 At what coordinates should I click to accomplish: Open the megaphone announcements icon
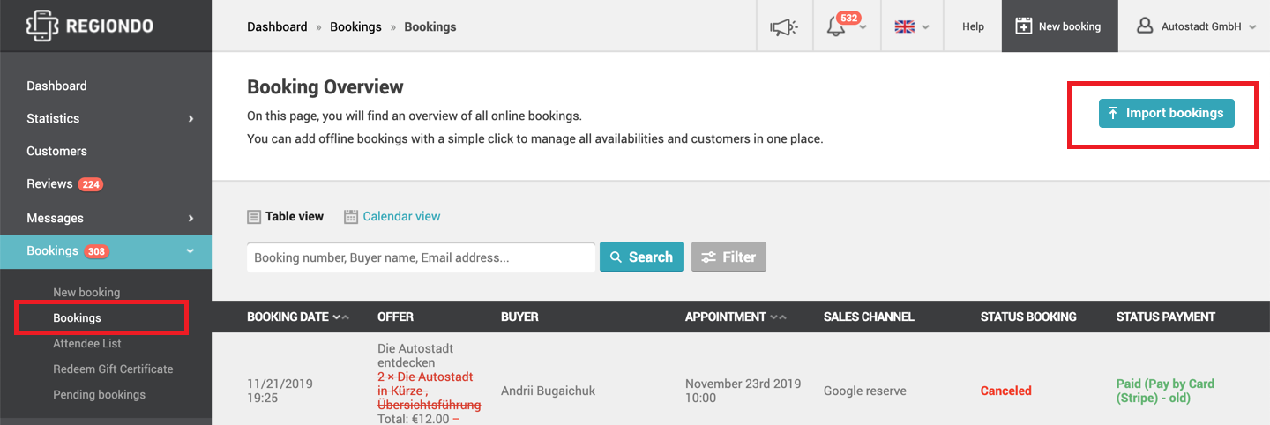(x=783, y=27)
